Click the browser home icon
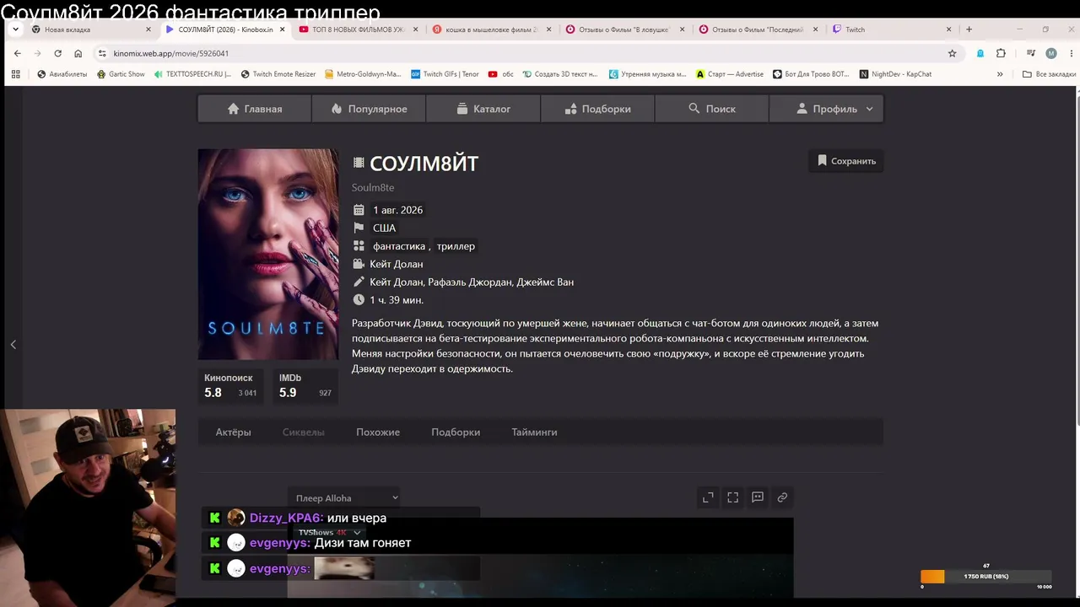The image size is (1080, 607). [x=78, y=53]
